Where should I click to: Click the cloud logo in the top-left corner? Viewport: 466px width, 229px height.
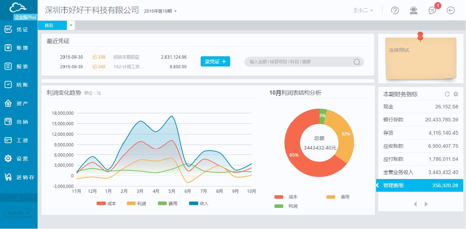[x=18, y=7]
